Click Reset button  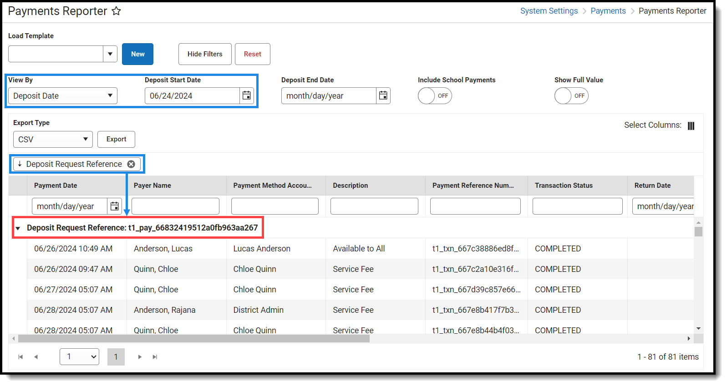click(x=253, y=54)
